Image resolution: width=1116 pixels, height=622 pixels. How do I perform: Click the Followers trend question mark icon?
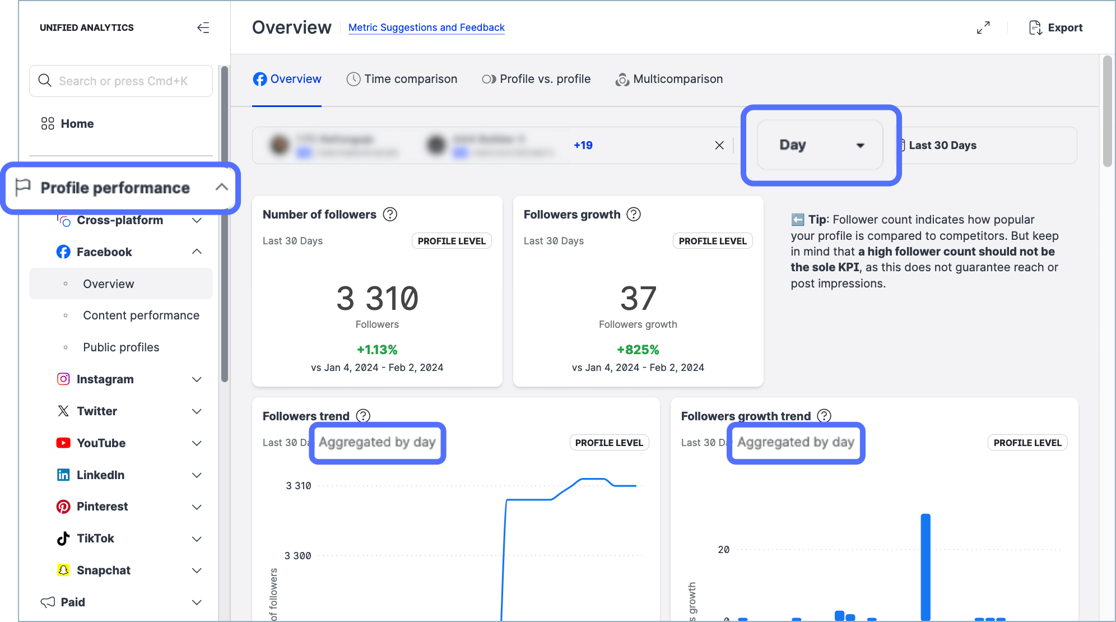point(363,416)
